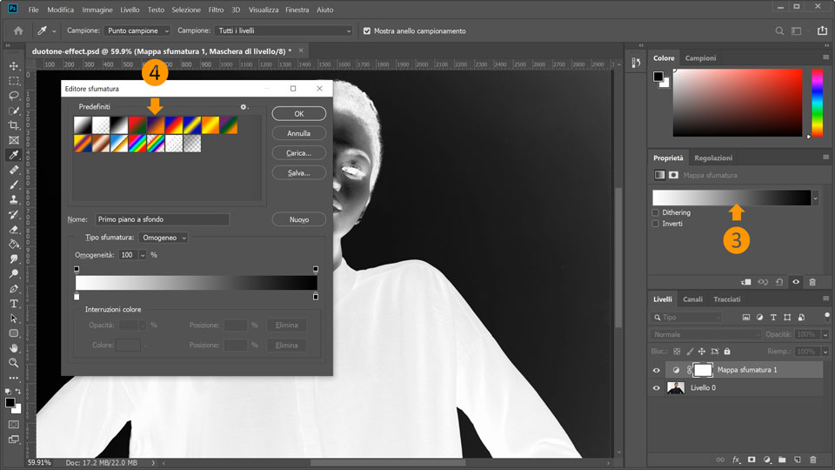Clip adjustment to layer below icon

746,282
